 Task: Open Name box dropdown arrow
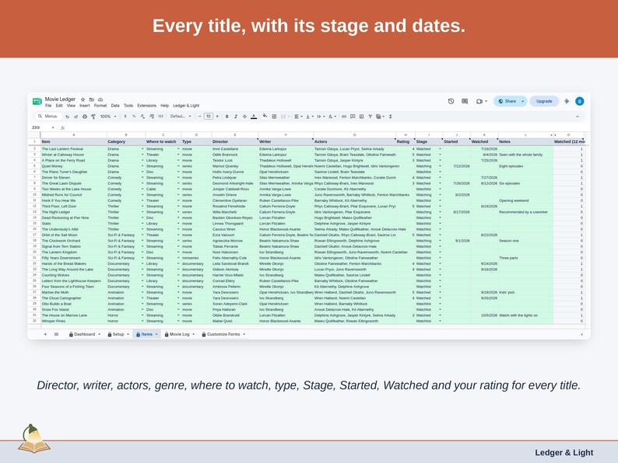click(x=53, y=128)
